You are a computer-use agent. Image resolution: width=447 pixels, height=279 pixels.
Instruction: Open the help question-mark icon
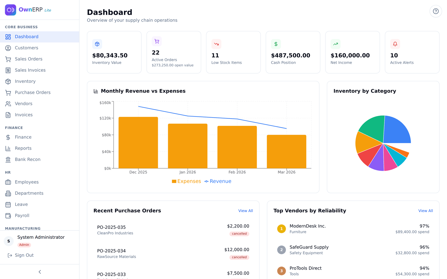coord(436,11)
